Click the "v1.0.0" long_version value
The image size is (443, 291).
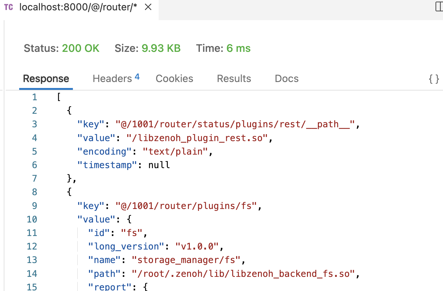pyautogui.click(x=197, y=246)
